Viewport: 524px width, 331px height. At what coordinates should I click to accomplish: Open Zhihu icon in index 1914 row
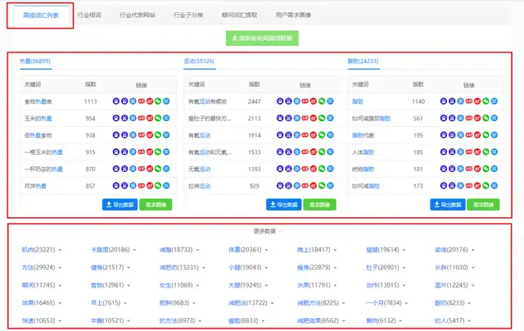(x=330, y=135)
